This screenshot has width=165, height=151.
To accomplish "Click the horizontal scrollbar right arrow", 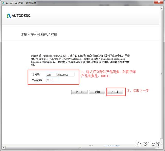I will click(158, 147).
